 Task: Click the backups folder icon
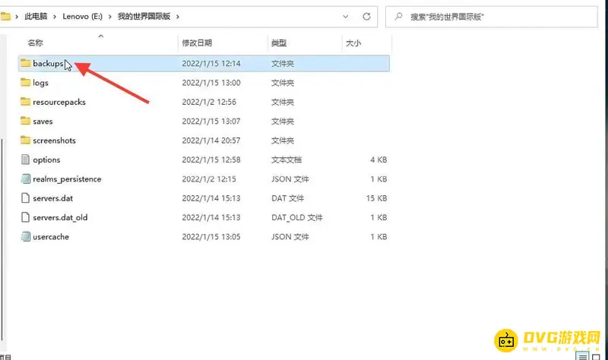pos(25,63)
